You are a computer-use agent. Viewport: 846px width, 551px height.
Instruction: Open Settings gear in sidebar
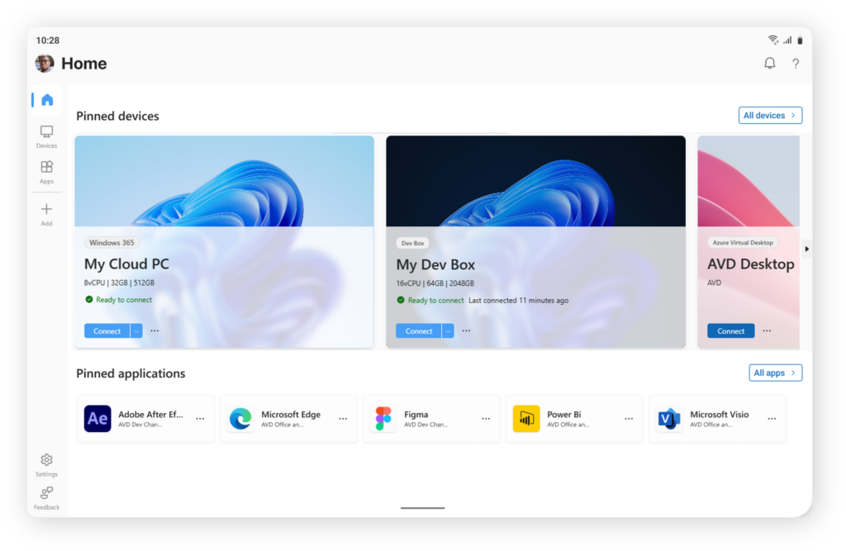[46, 464]
